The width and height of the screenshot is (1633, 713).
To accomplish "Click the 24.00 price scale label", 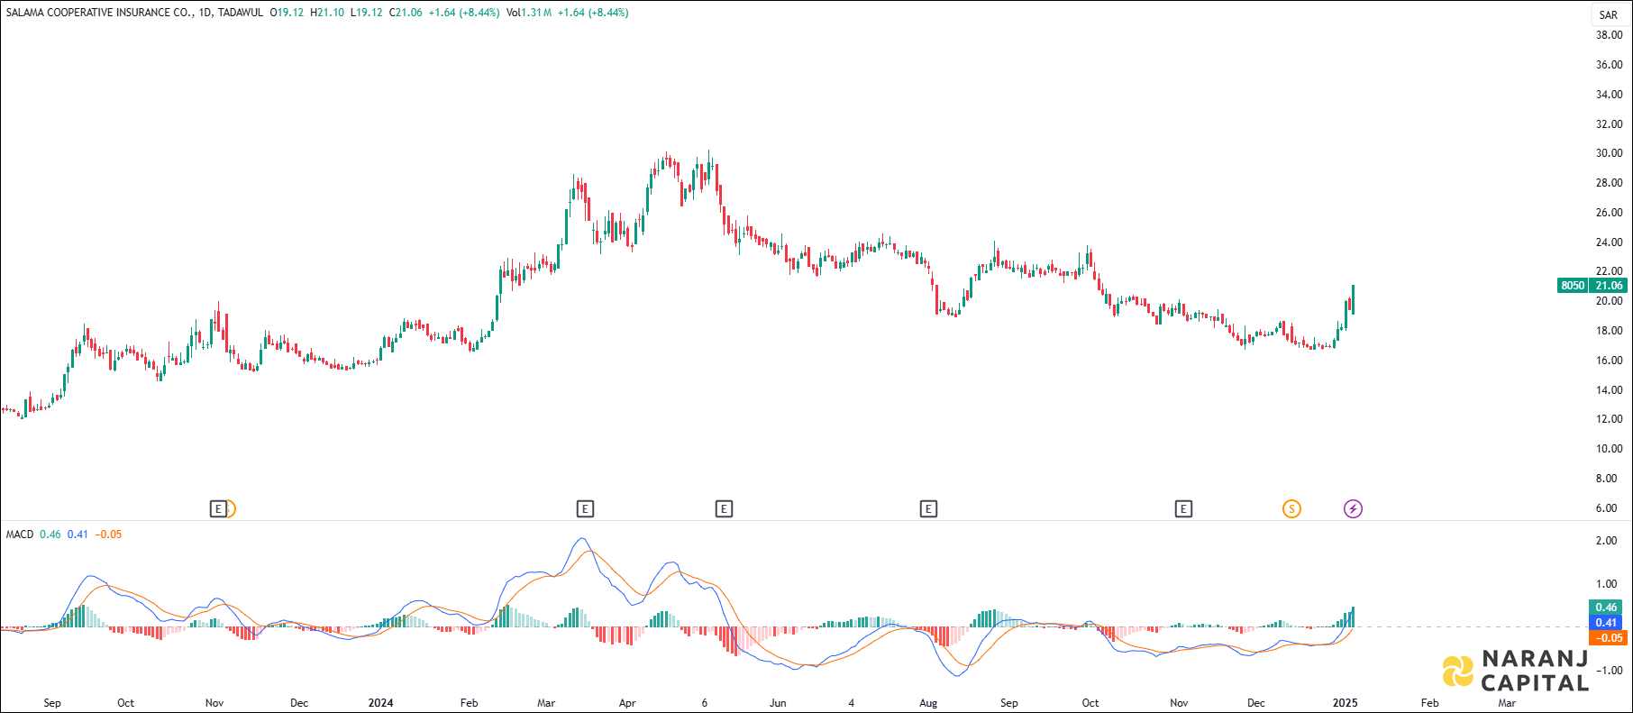I will (x=1609, y=242).
